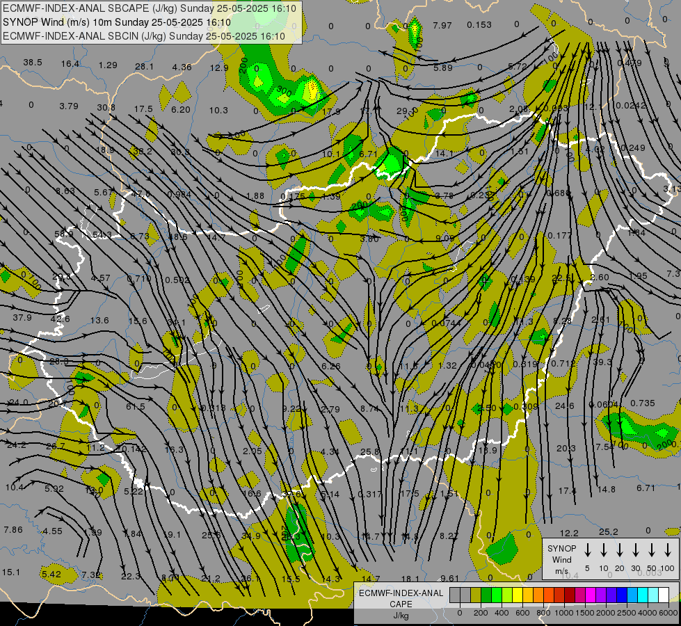Click the wind legend arrow above 5
The image size is (681, 626).
coord(588,550)
